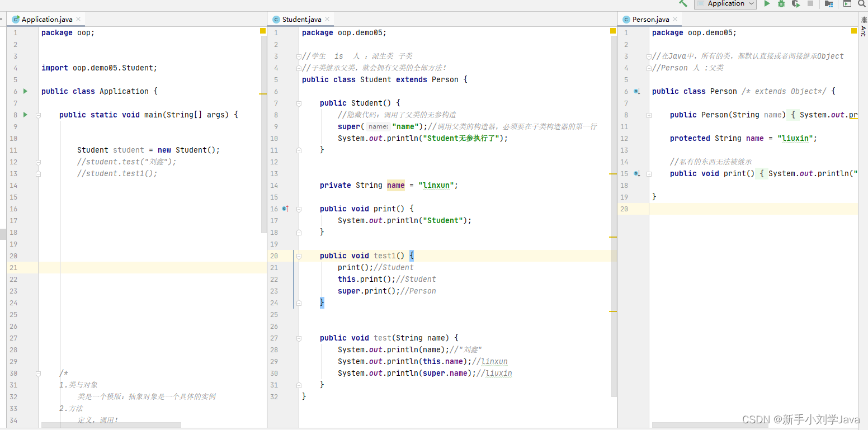Screen dimensions: 868x430
Task: Click yellow inspection indicator in Student.java editor
Action: coord(613,31)
